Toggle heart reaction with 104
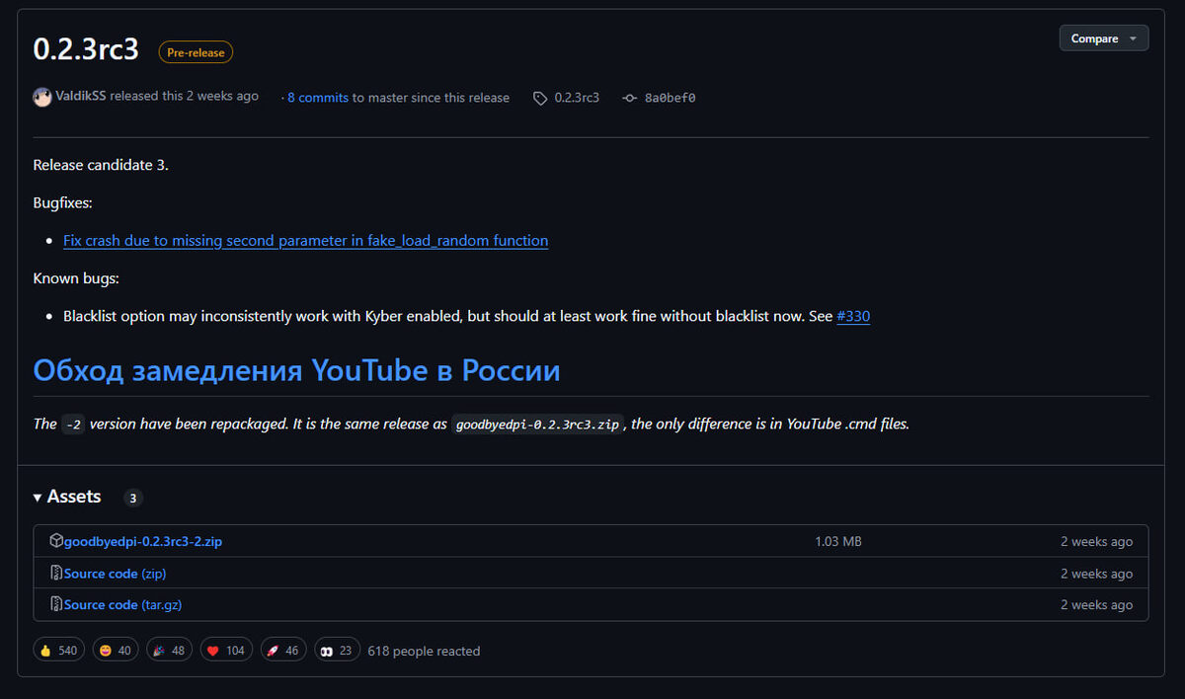Viewport: 1185px width, 699px height. pos(226,651)
